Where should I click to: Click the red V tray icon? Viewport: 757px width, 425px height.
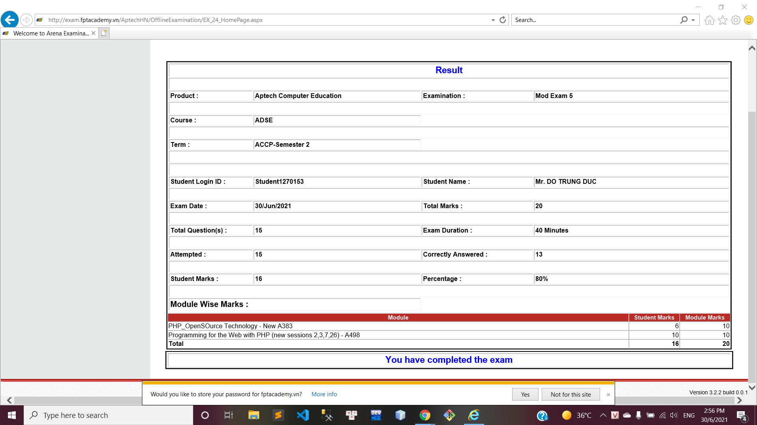coord(615,415)
